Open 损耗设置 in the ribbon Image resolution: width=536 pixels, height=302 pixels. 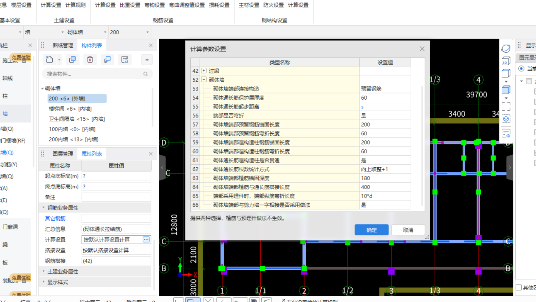[x=219, y=5]
